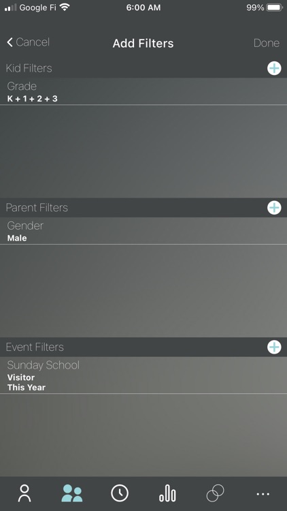287x511 pixels.
Task: Open the single person profile tab
Action: 24,493
